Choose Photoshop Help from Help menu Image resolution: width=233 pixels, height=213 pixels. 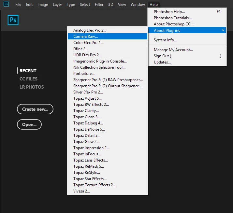[x=187, y=12]
